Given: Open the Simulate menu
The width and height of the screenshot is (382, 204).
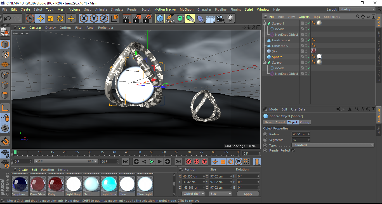Looking at the screenshot, I should point(117,9).
